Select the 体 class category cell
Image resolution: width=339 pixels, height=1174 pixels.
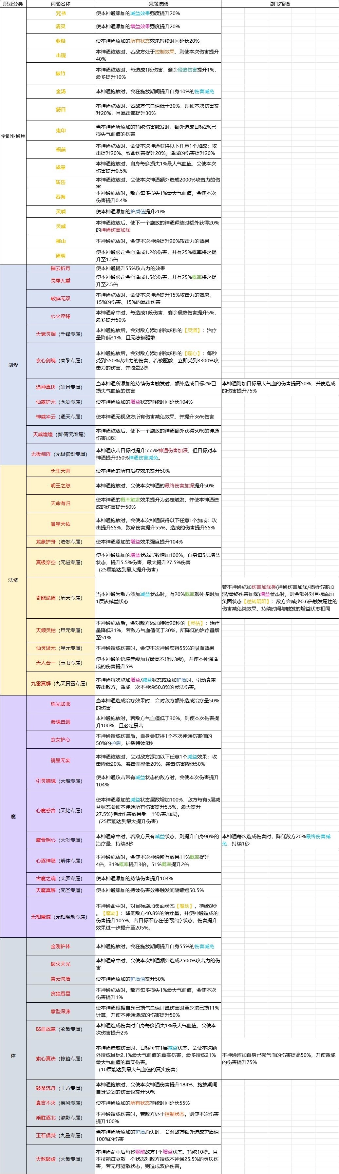point(13,1056)
